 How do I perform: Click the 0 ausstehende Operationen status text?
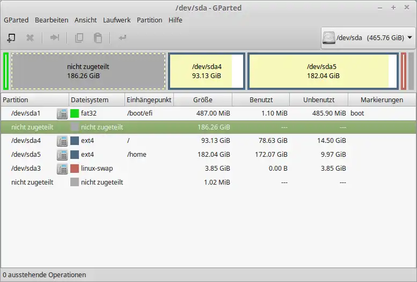coord(45,275)
